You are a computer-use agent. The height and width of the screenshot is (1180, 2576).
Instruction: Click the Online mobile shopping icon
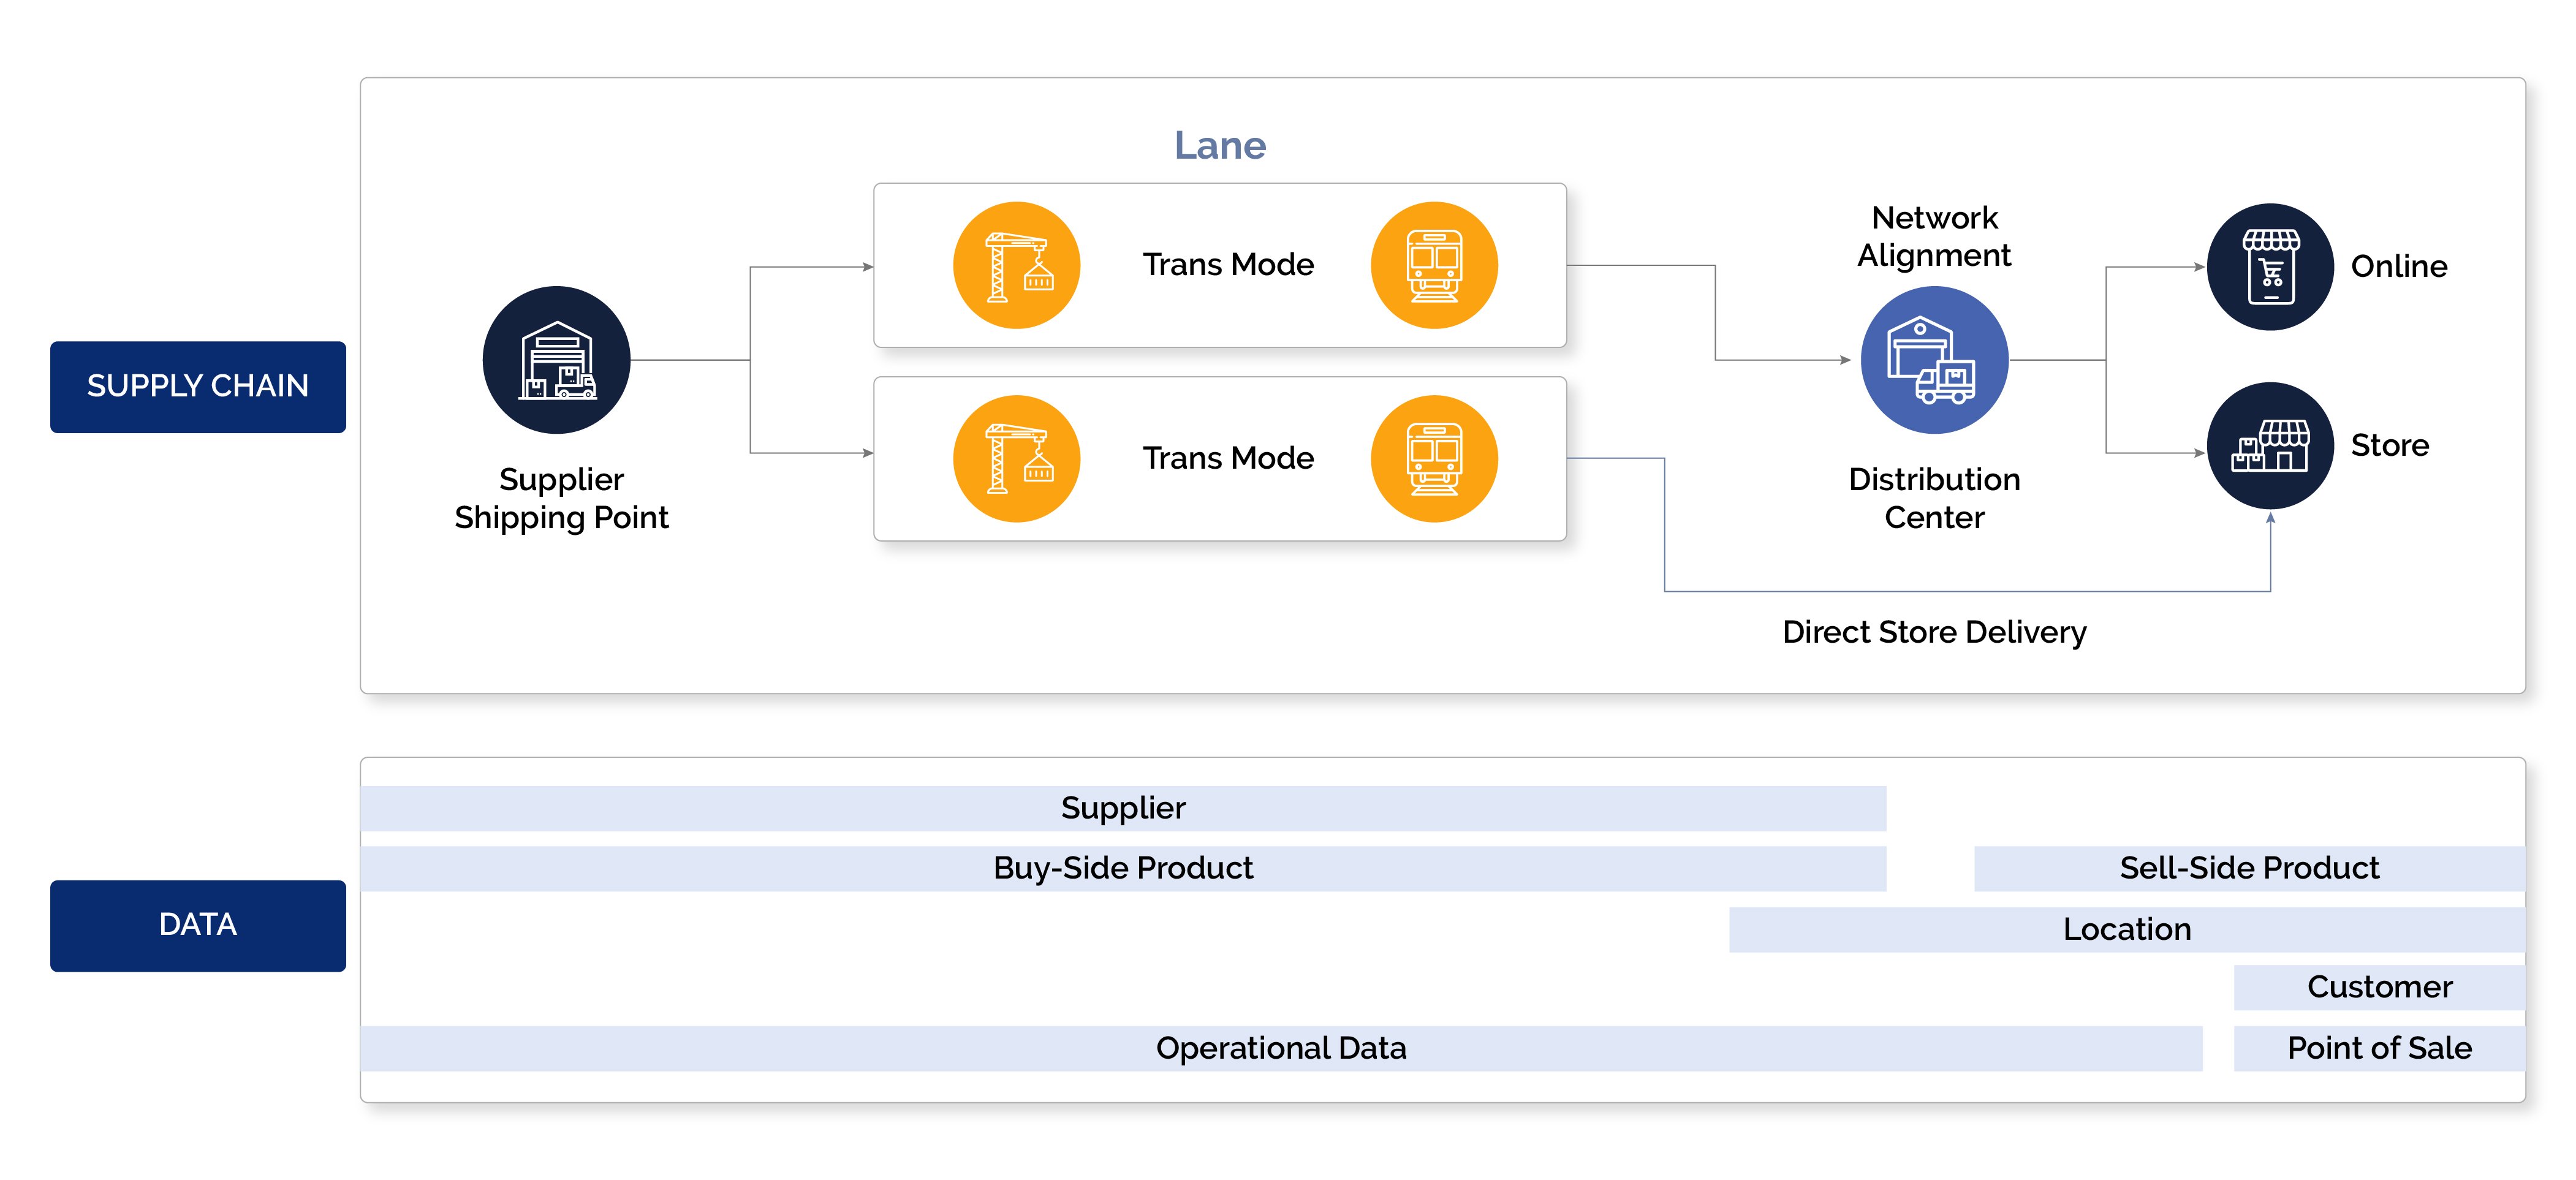pyautogui.click(x=2270, y=267)
